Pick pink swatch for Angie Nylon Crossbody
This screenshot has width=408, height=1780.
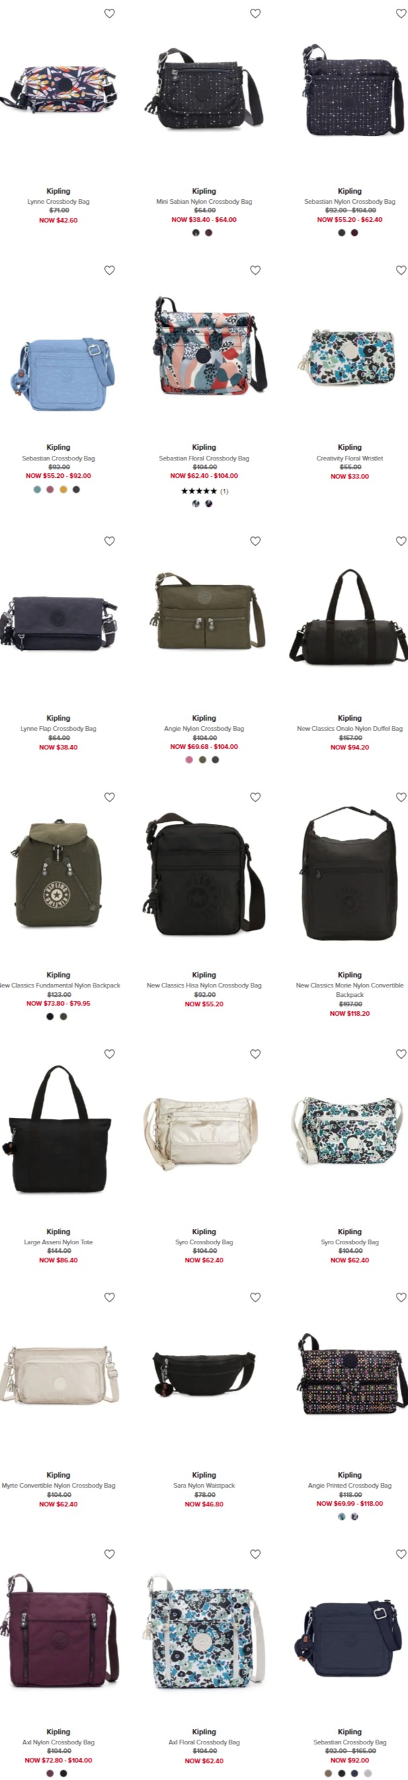[189, 760]
